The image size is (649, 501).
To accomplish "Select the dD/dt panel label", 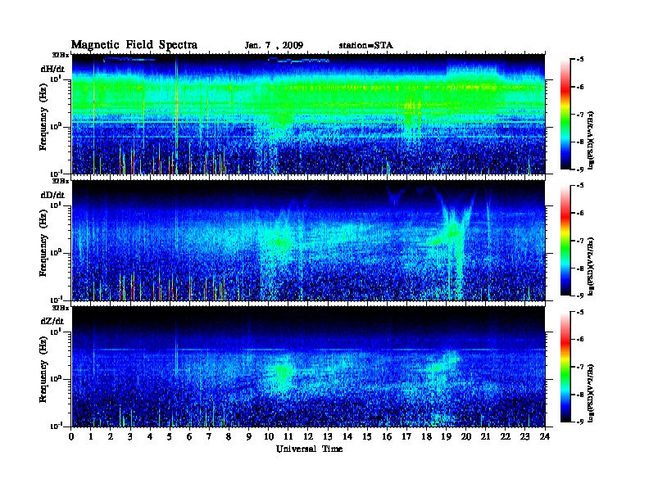I will click(52, 195).
